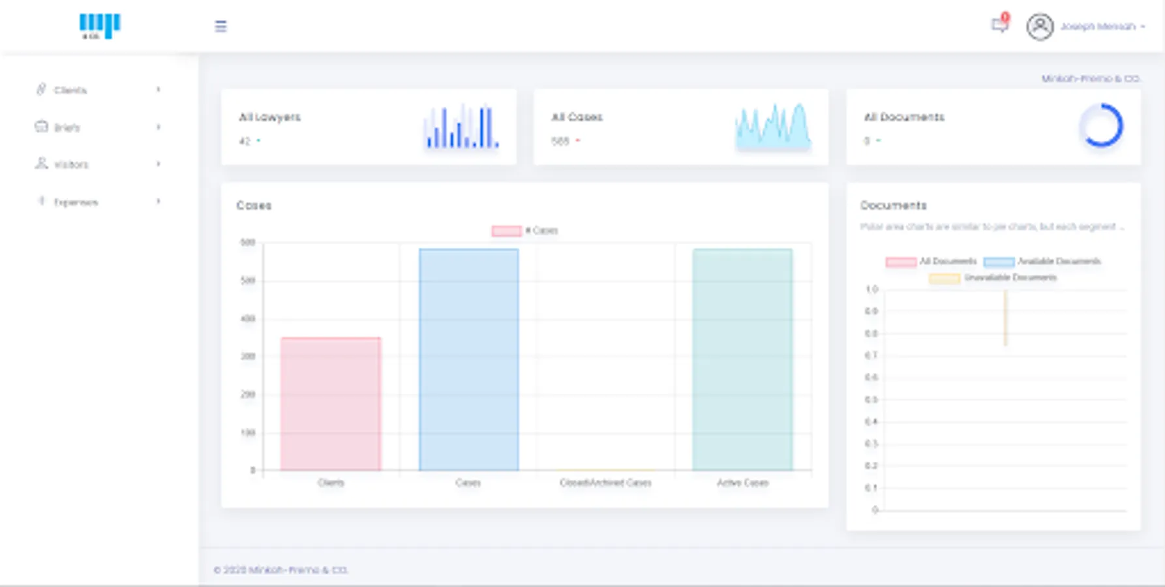The height and width of the screenshot is (587, 1165).
Task: Click the blue company logo
Action: tap(100, 26)
